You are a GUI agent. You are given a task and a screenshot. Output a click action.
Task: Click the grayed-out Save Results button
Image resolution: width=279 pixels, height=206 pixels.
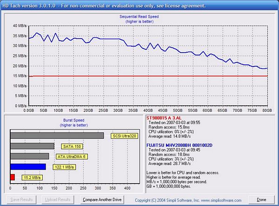(x=21, y=199)
